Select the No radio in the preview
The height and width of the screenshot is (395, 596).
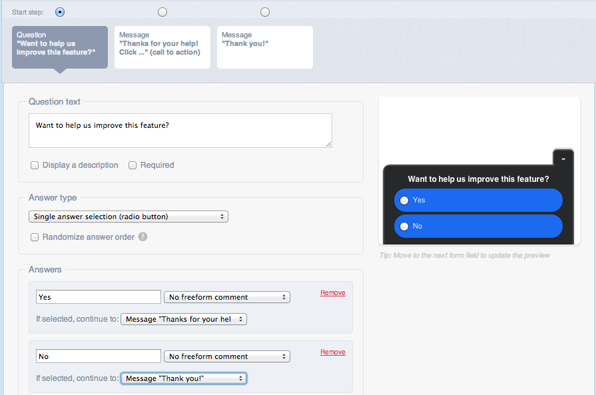(x=404, y=226)
